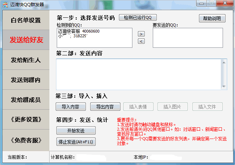Remove QQ with the < button
The width and height of the screenshot is (235, 165).
point(141,41)
